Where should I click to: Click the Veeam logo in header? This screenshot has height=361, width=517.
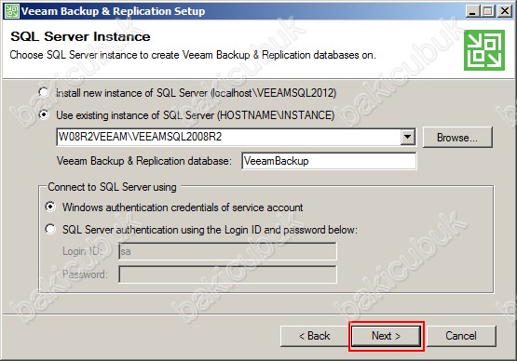pos(484,50)
